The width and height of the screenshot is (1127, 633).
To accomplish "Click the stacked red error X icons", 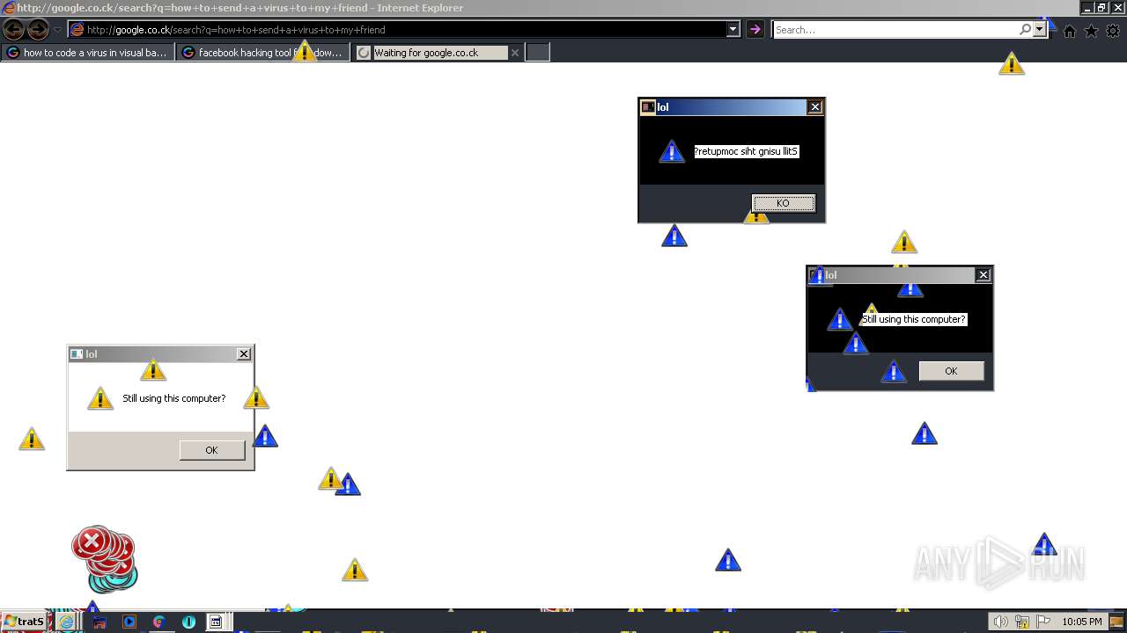I will [104, 558].
